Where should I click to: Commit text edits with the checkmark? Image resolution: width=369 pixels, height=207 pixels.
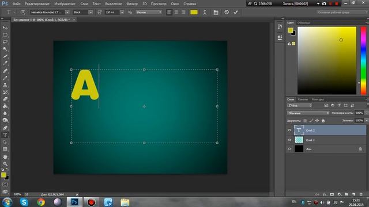click(236, 12)
